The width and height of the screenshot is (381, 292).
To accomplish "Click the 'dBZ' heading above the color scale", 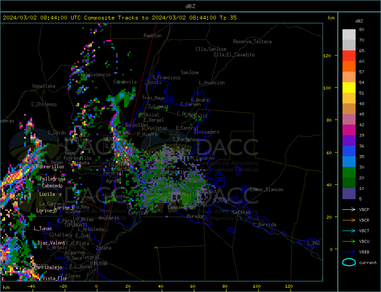I will click(359, 21).
